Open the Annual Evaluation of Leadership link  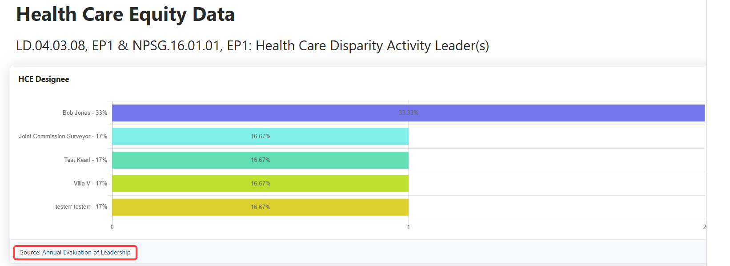click(x=86, y=252)
